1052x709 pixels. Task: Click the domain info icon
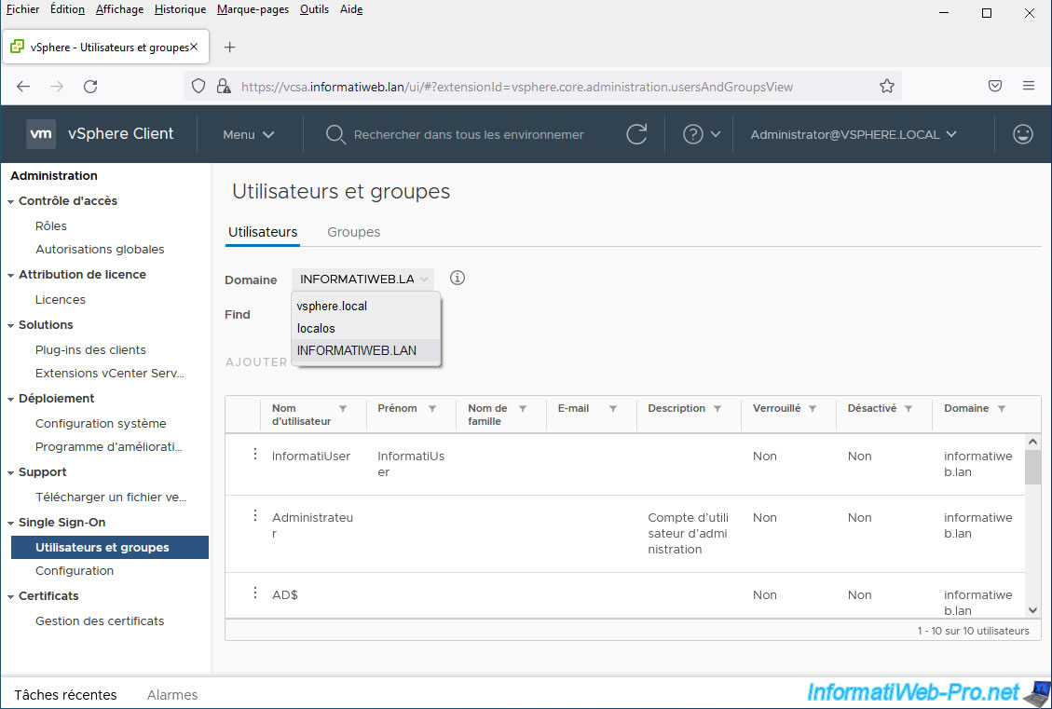click(458, 278)
